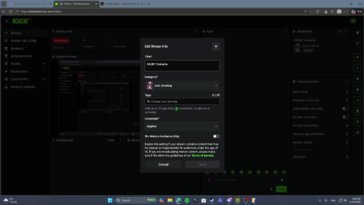
Task: Toggle Emotes-only chat switch
Action: click(345, 117)
